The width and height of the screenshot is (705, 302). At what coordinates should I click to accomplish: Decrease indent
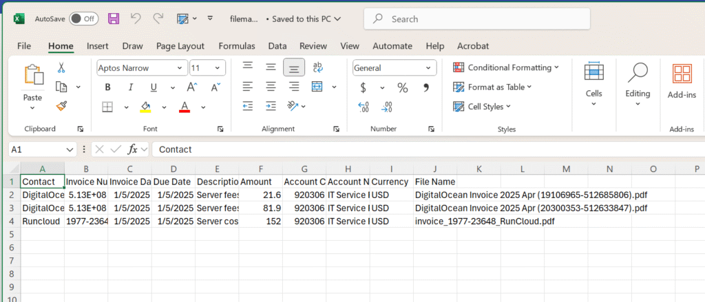click(248, 106)
